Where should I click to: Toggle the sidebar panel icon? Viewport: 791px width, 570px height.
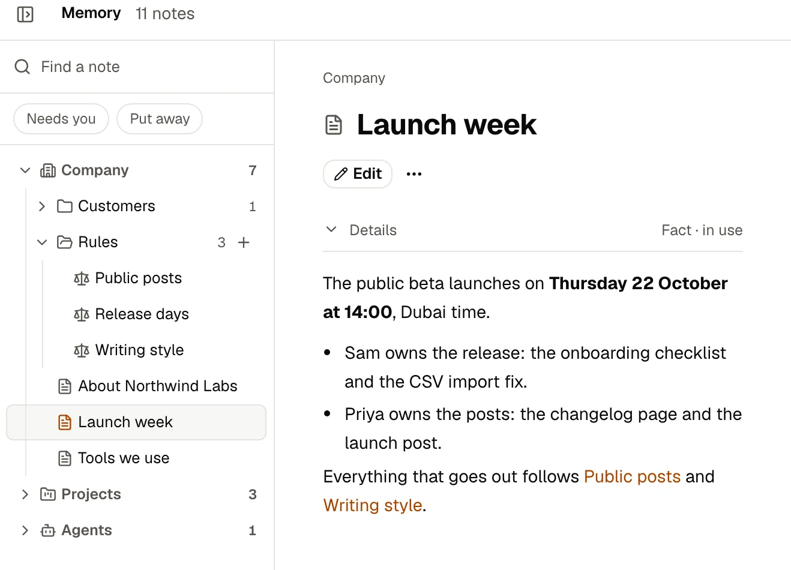point(25,14)
